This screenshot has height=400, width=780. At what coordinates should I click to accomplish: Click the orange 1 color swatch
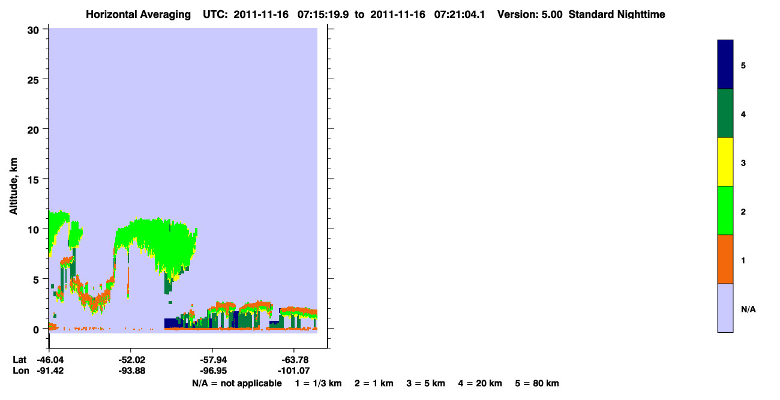pos(725,259)
